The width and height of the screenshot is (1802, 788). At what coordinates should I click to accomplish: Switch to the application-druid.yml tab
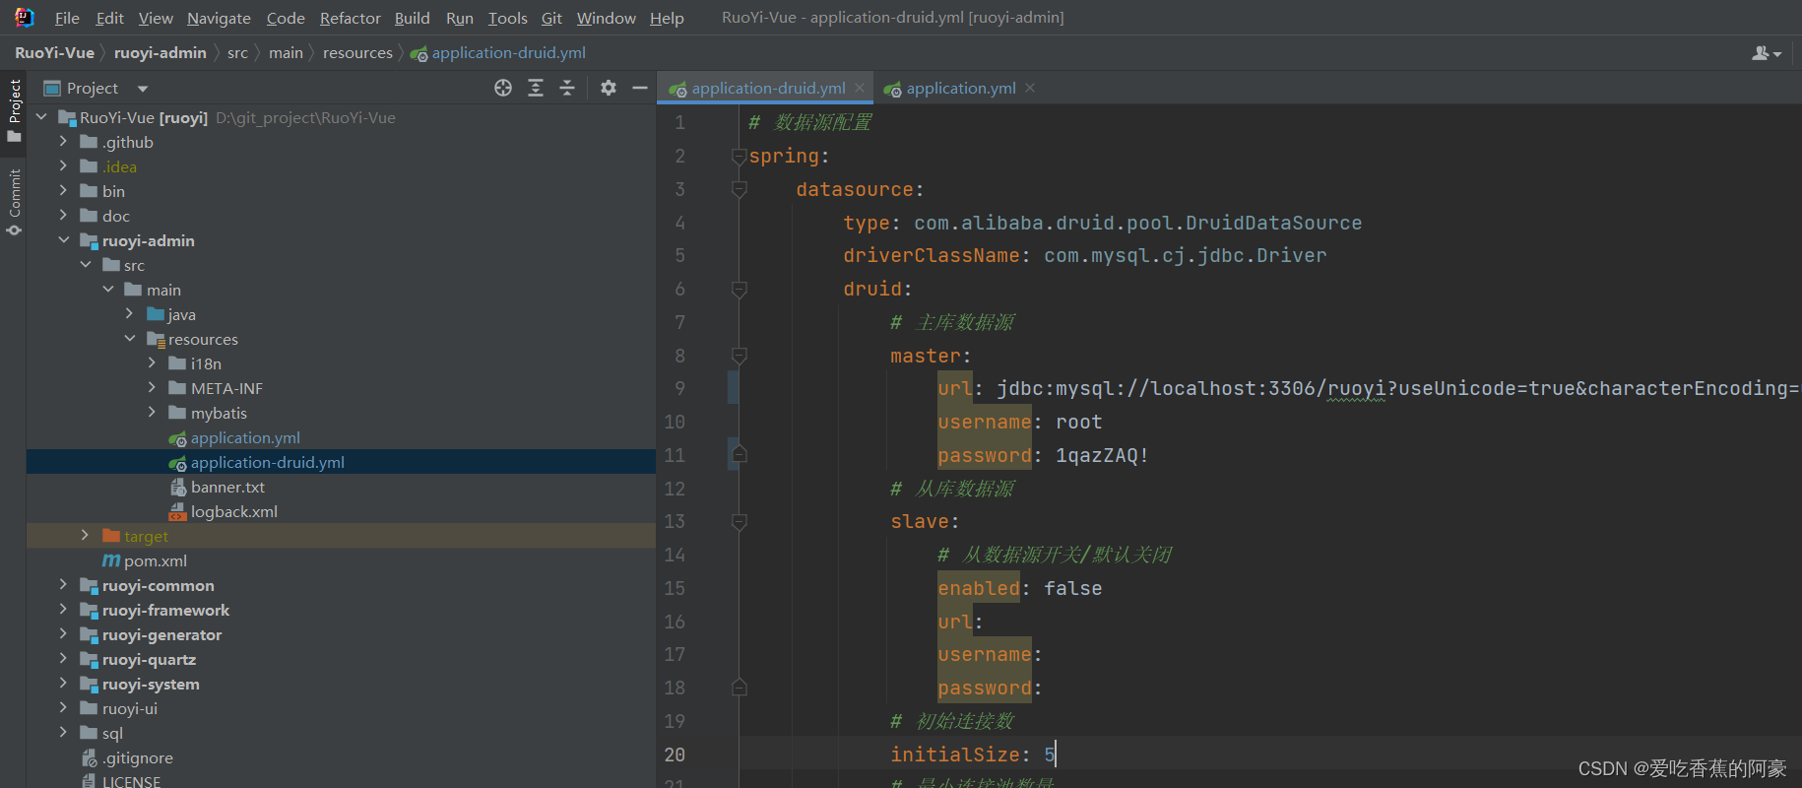pyautogui.click(x=767, y=88)
